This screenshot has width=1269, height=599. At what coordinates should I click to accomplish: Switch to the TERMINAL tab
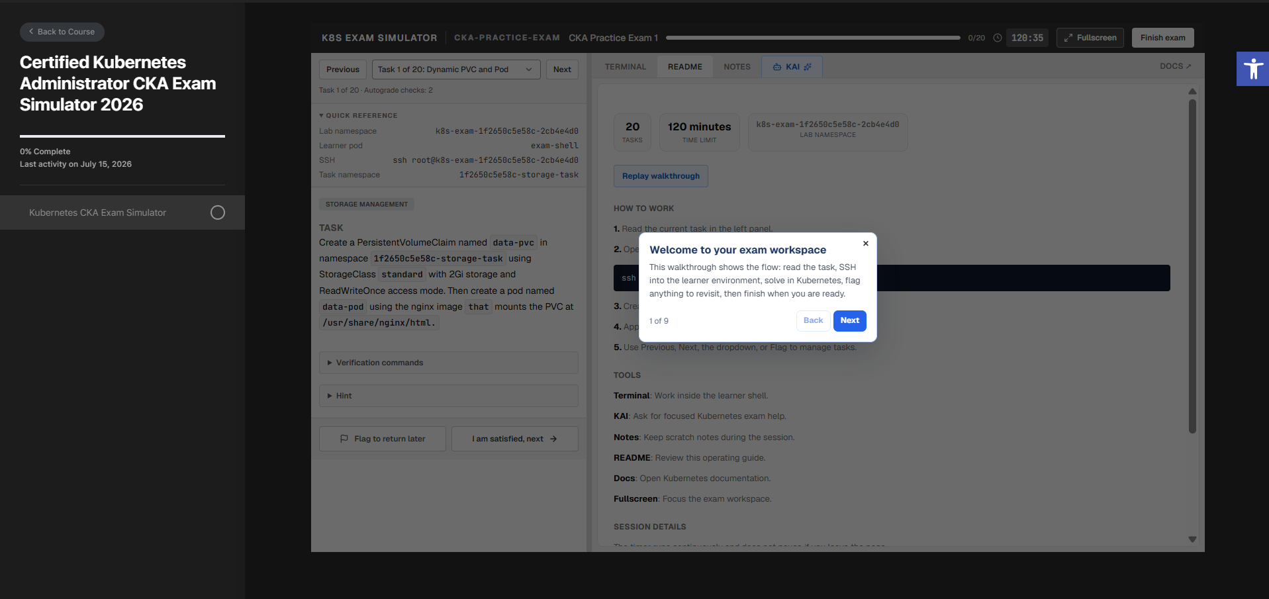point(625,67)
